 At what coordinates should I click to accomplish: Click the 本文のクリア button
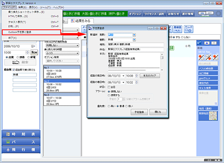click(x=150, y=76)
